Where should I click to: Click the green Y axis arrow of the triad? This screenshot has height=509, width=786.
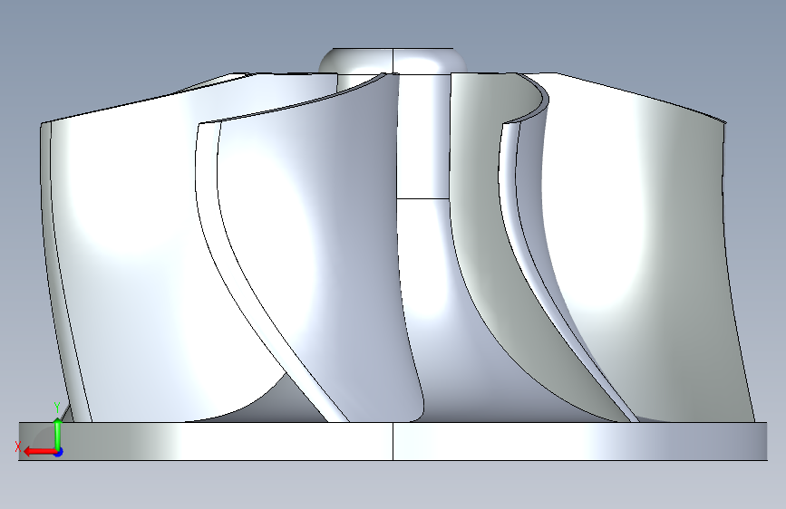[x=58, y=433]
